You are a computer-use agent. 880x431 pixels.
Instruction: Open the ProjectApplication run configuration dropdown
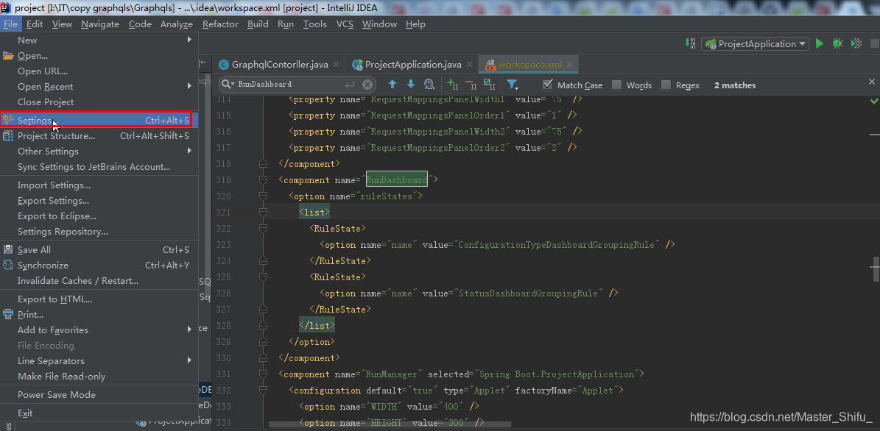pyautogui.click(x=755, y=43)
